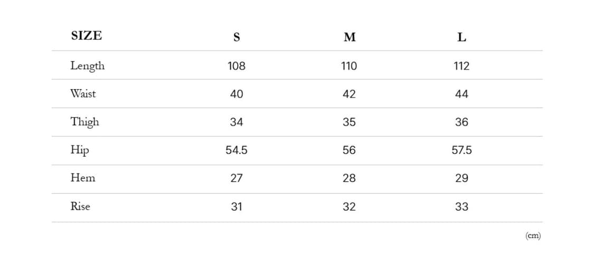Select the Hip value 54.5 for size S
Image resolution: width=594 pixels, height=261 pixels.
pos(237,151)
